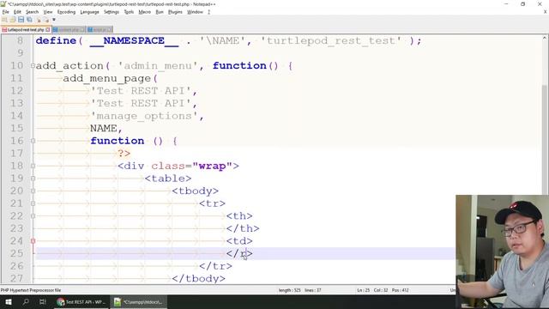Collapse the tr fold on line 21
Screen dimensions: 549x309
33,203
